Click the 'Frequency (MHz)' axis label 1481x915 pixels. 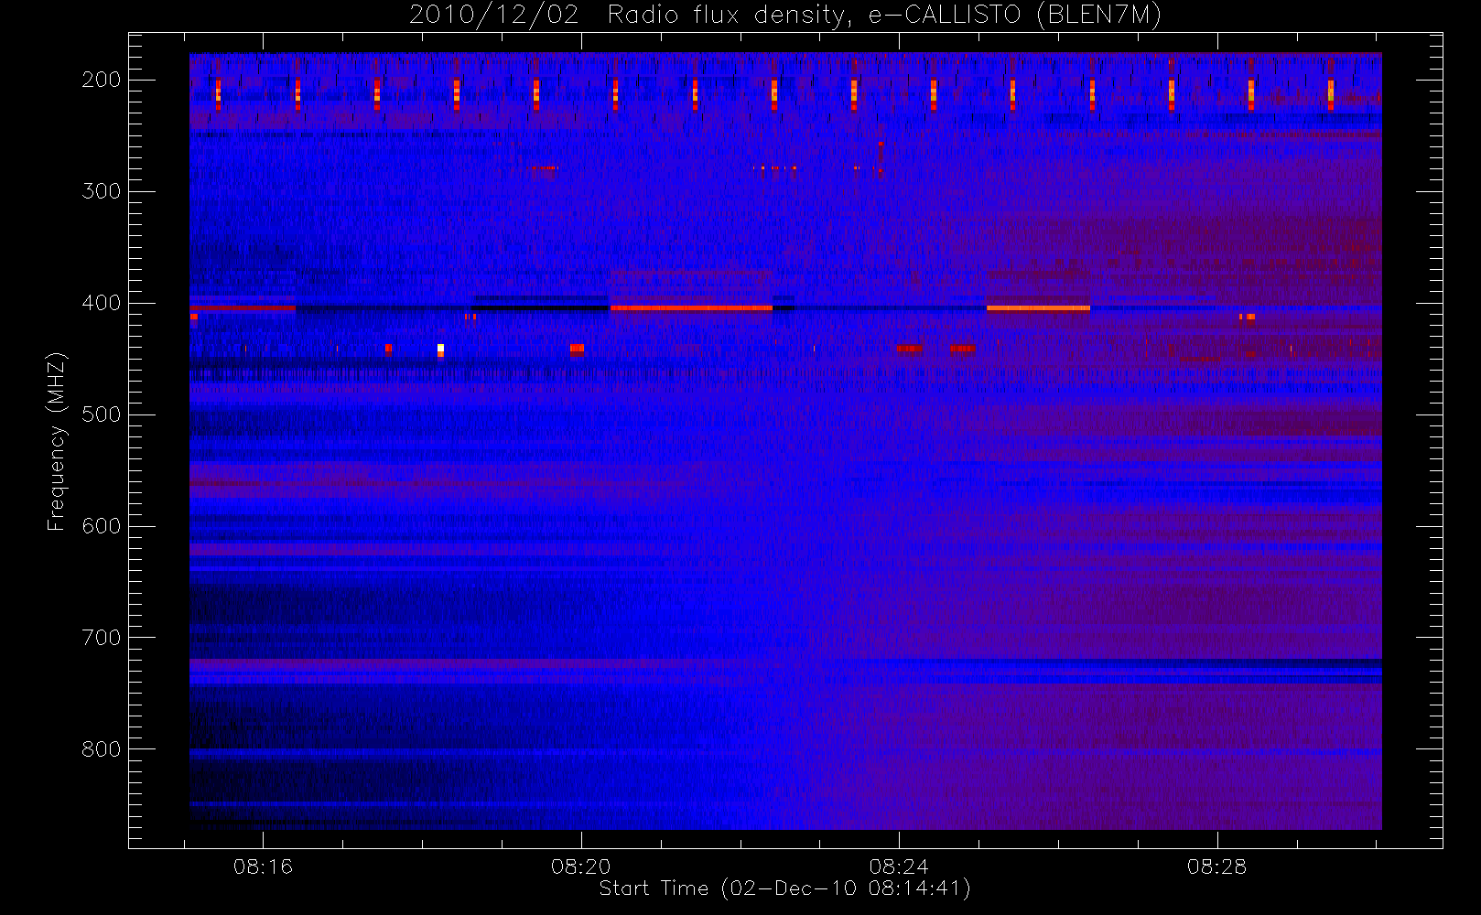[x=57, y=441]
